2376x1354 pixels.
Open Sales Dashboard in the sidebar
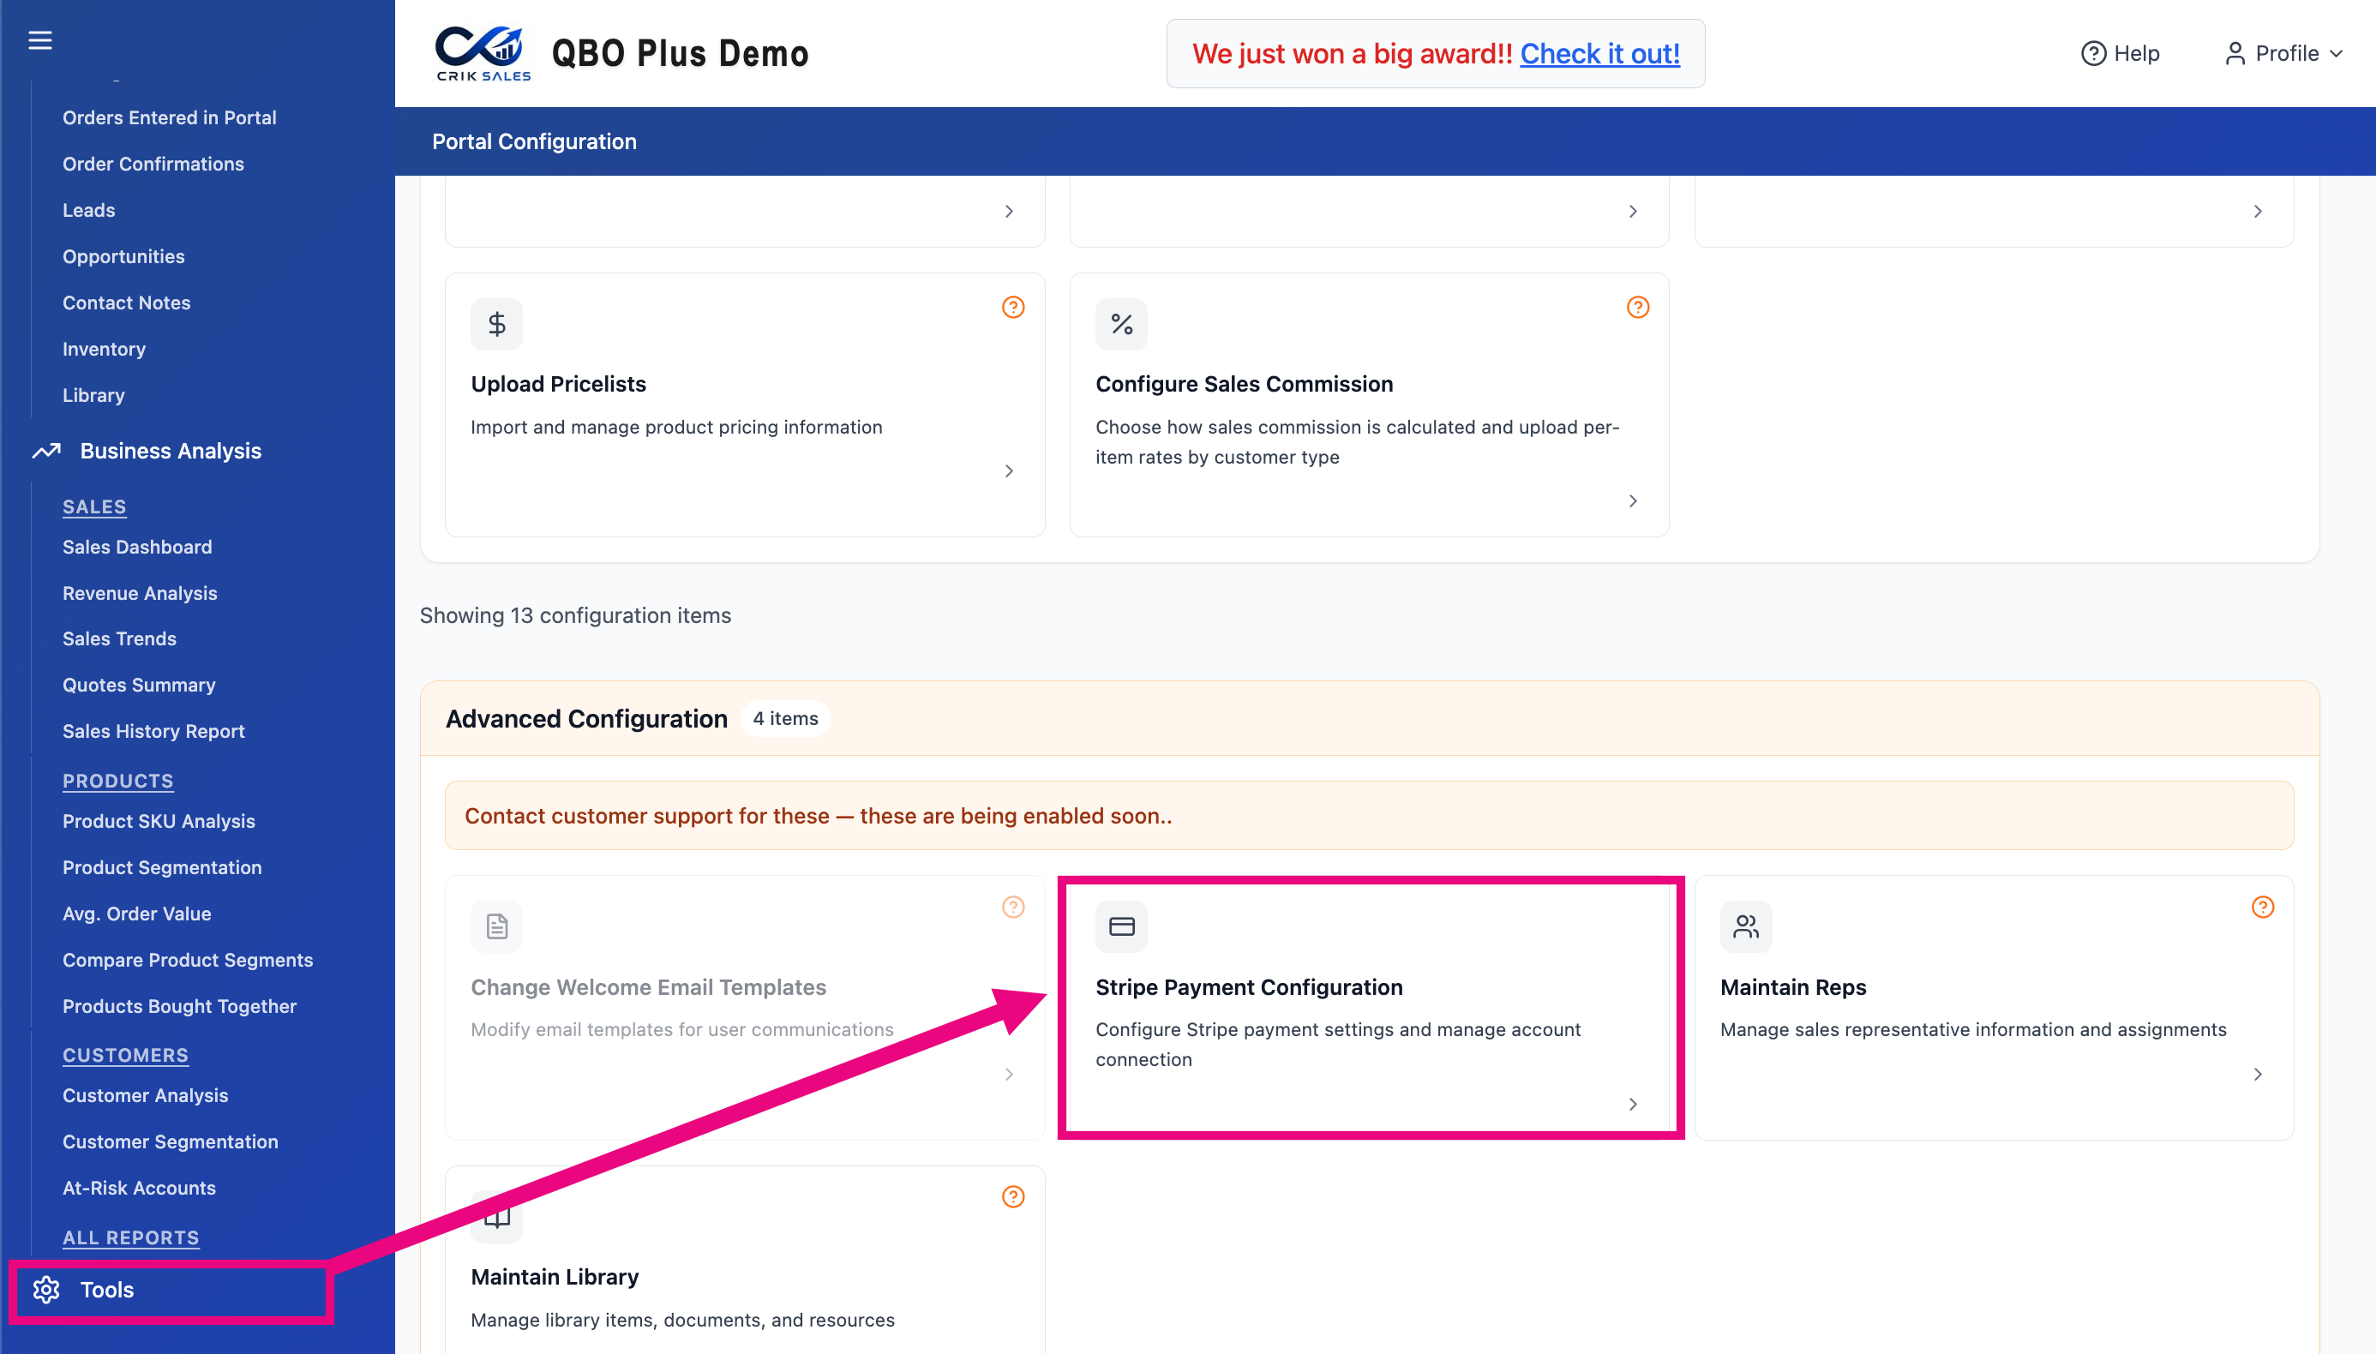point(136,547)
